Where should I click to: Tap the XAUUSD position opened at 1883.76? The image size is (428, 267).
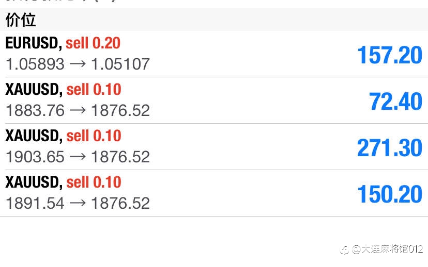click(214, 100)
